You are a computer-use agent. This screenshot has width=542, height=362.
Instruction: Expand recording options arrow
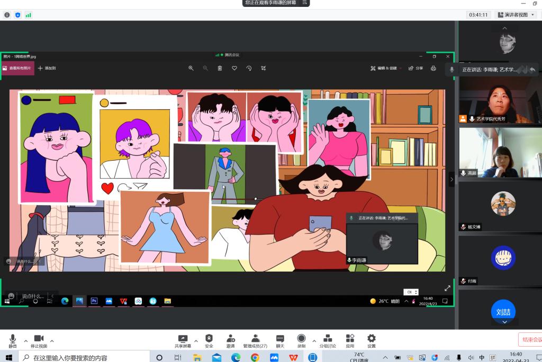pyautogui.click(x=314, y=341)
